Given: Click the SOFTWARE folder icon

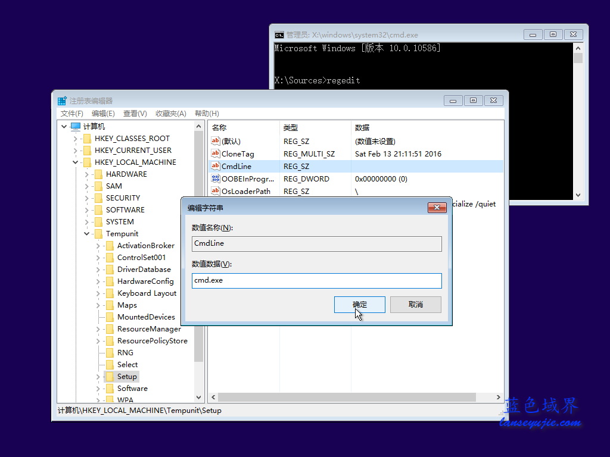Looking at the screenshot, I should tap(99, 210).
